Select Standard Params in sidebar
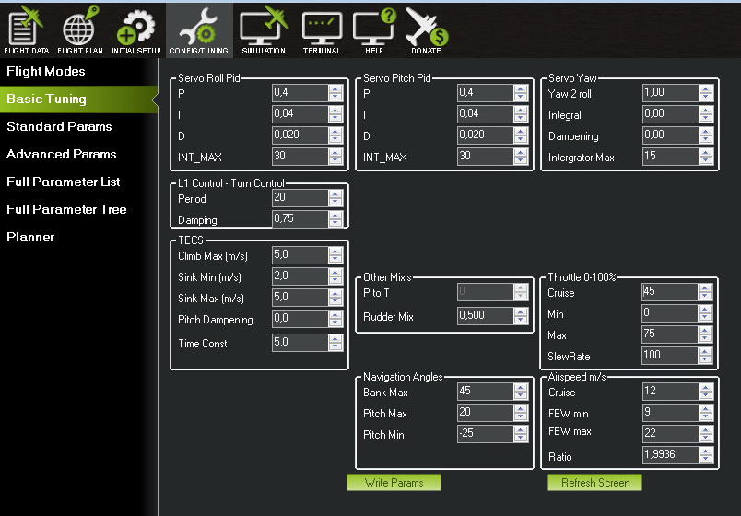Image resolution: width=741 pixels, height=516 pixels. [x=59, y=126]
